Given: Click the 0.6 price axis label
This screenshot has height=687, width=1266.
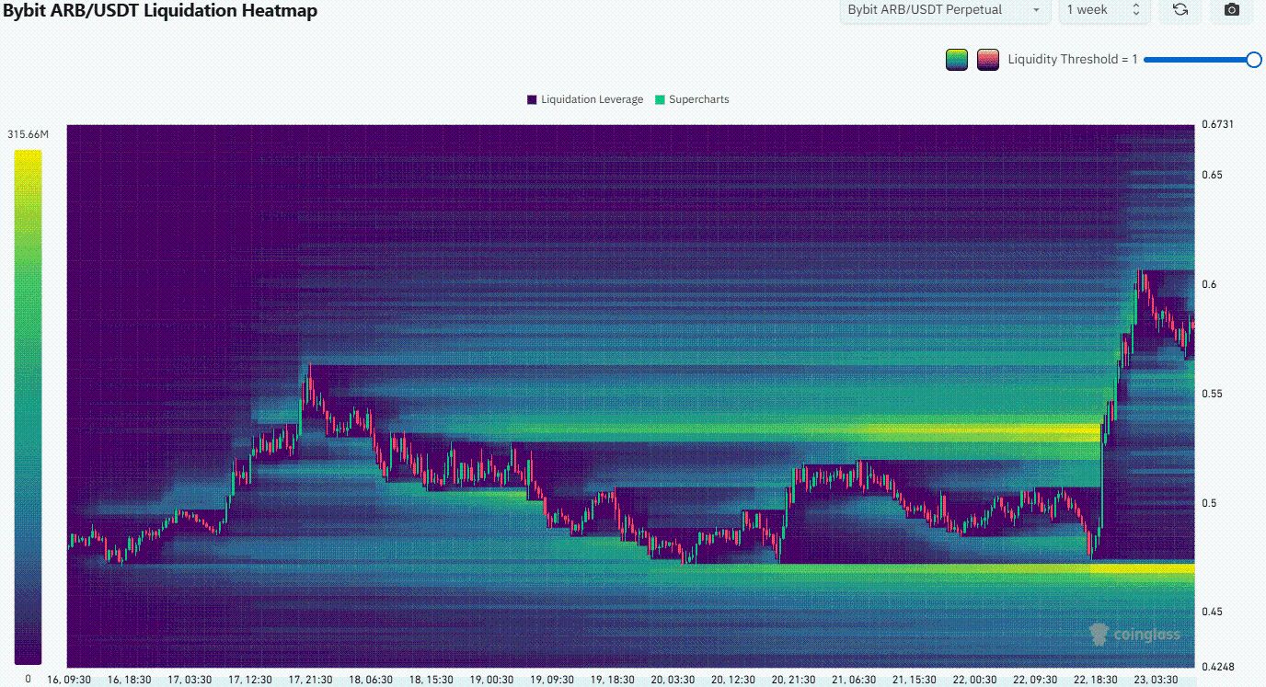Looking at the screenshot, I should coord(1208,284).
